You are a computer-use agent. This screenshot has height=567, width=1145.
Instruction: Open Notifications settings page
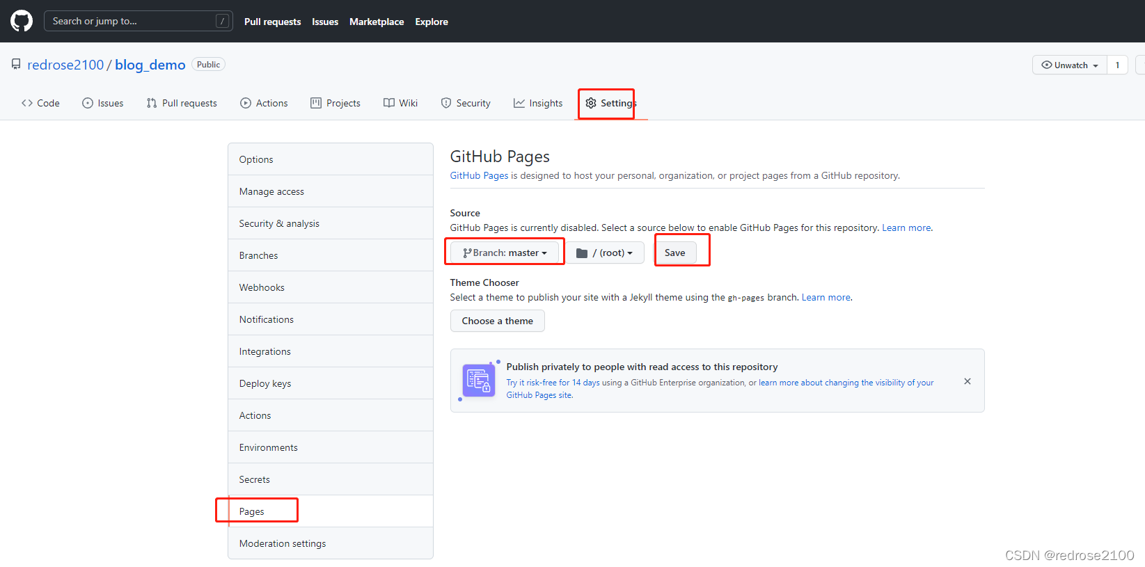(331, 319)
